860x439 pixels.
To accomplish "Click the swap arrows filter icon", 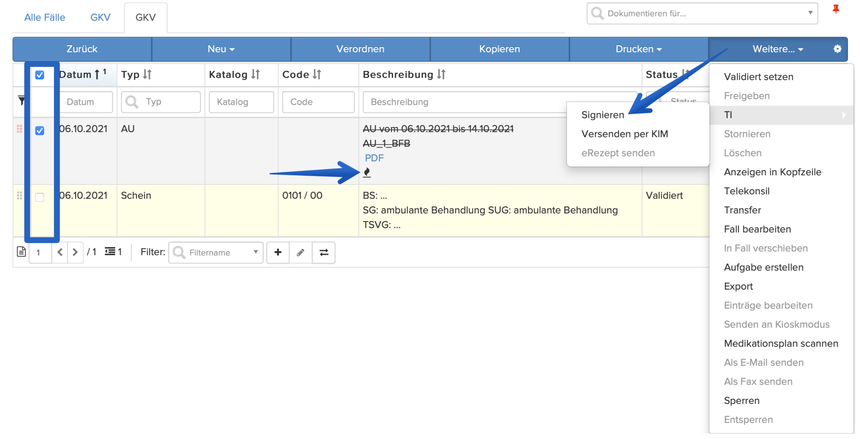I will pos(324,253).
